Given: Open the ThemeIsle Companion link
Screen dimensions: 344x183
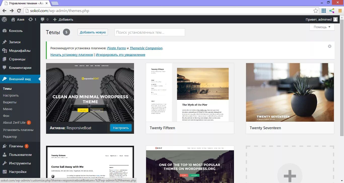Looking at the screenshot, I should (x=146, y=48).
